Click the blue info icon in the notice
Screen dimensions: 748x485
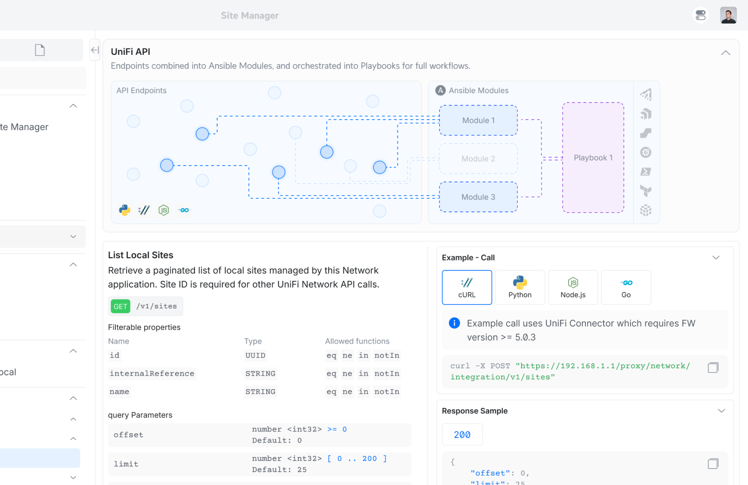454,323
